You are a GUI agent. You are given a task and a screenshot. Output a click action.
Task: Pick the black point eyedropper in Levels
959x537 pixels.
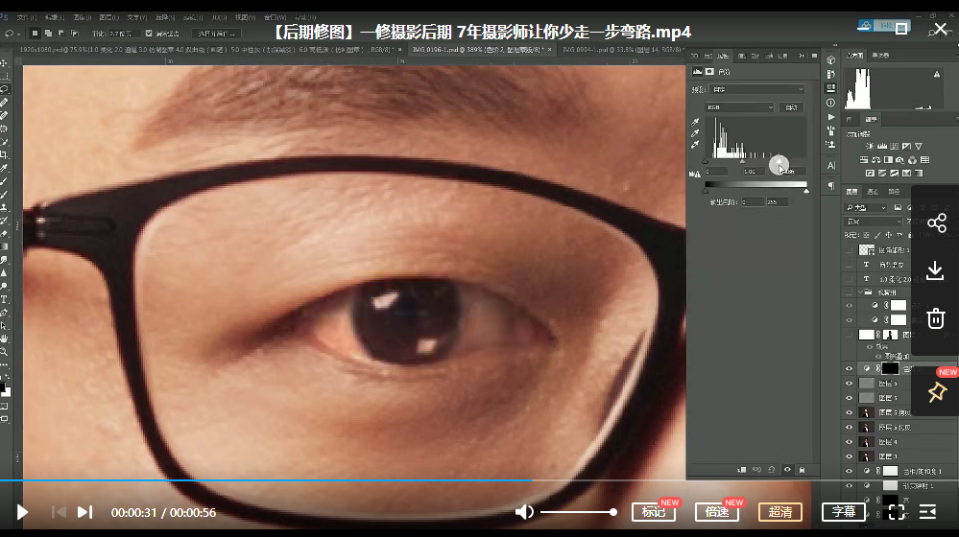click(695, 122)
